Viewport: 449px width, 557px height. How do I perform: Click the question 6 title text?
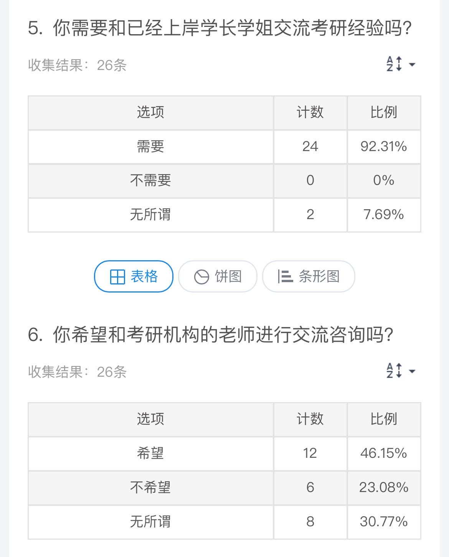click(211, 335)
